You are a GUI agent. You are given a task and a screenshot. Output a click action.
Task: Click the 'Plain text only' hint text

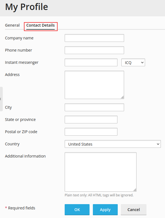click(x=99, y=195)
